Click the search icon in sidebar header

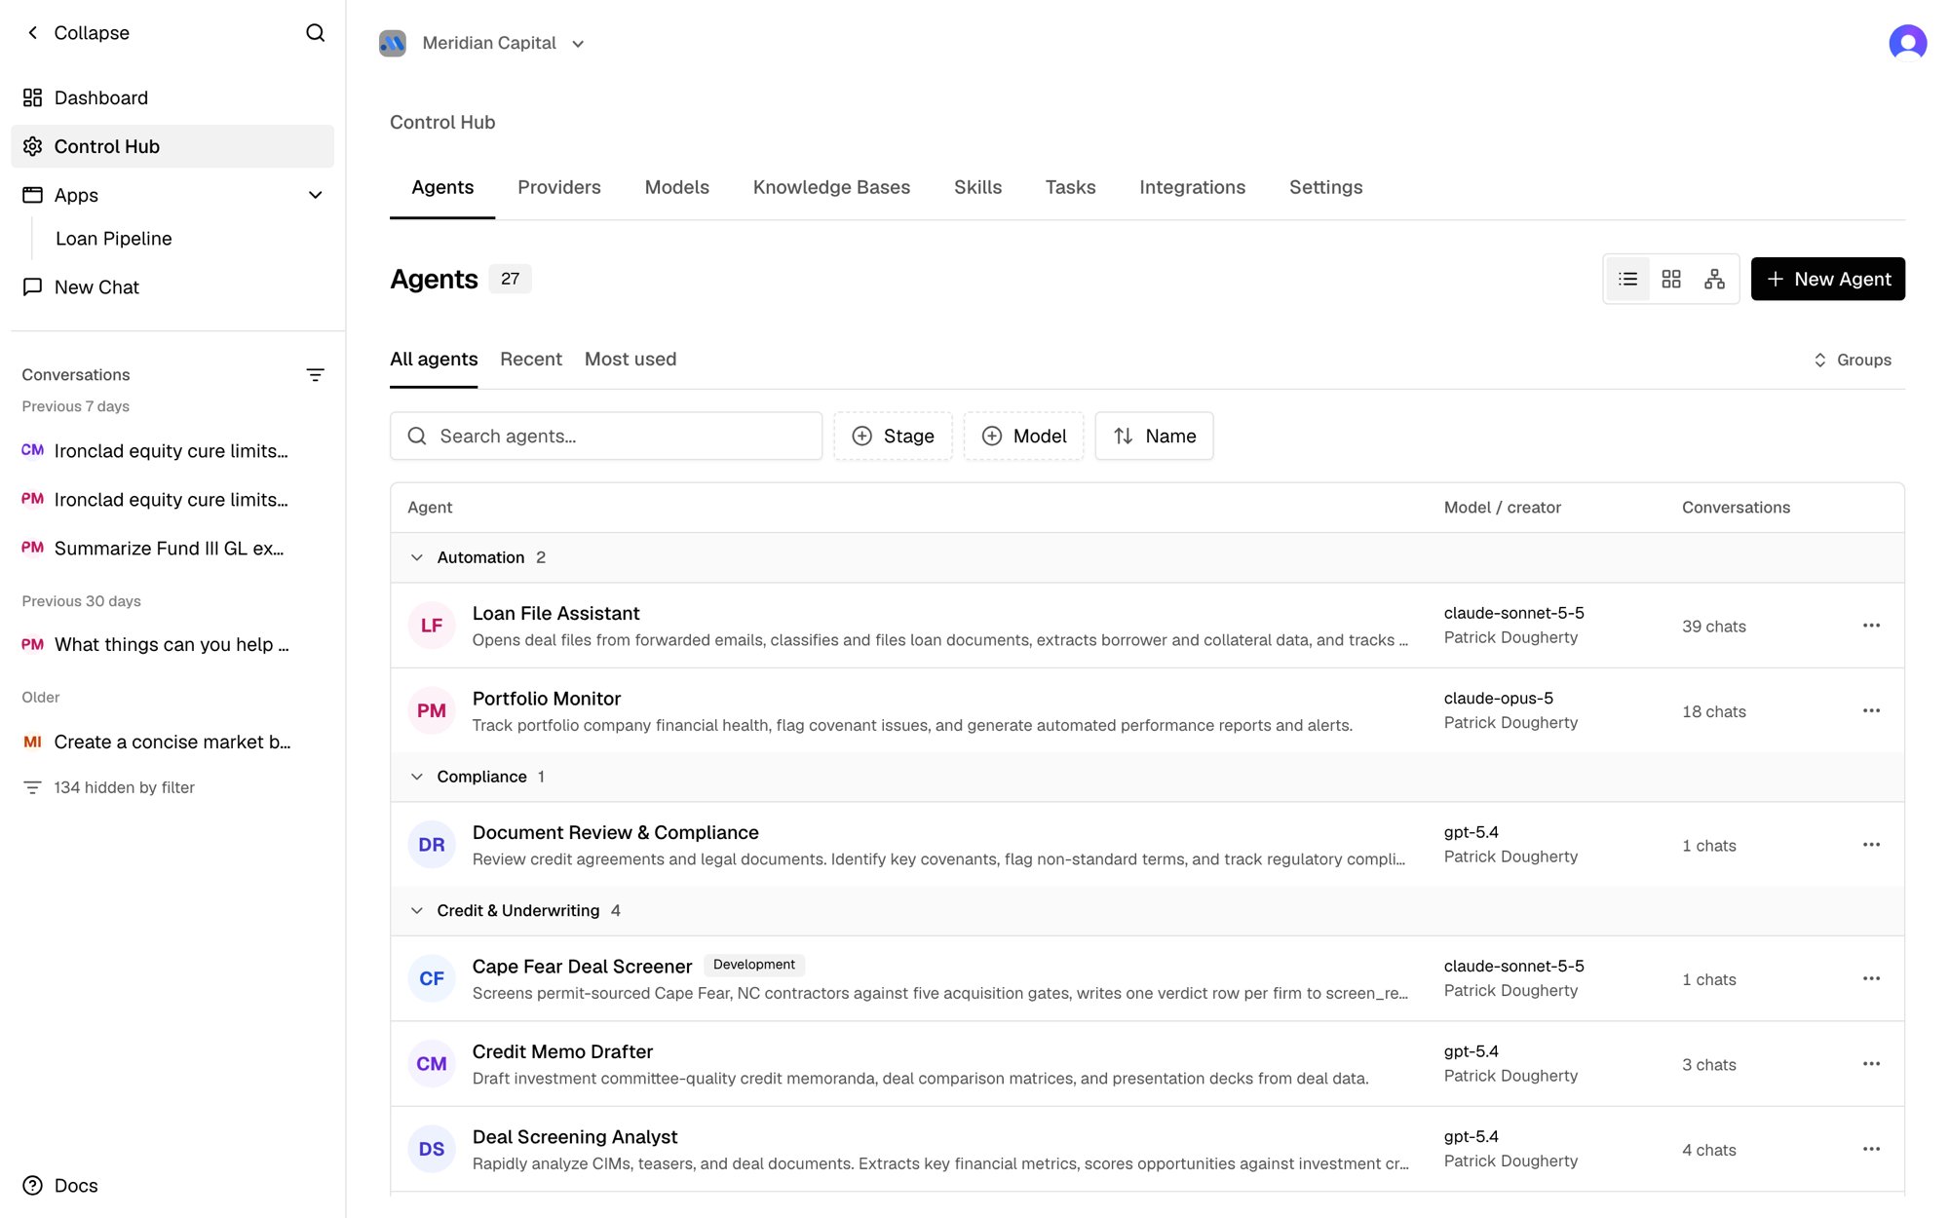click(315, 33)
